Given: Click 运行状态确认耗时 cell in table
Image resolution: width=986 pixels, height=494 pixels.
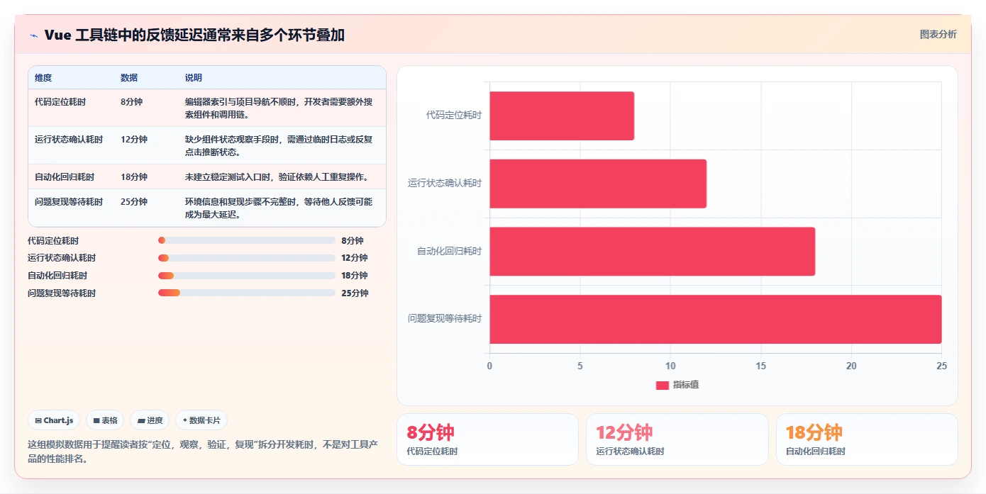Looking at the screenshot, I should (x=69, y=140).
